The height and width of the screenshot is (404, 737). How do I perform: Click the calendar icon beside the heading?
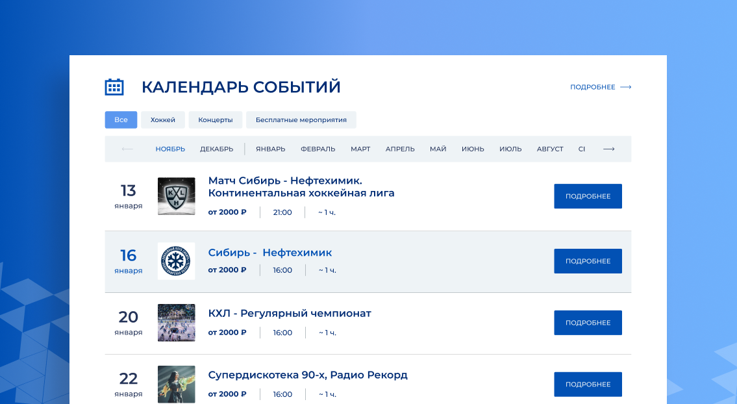click(x=114, y=87)
